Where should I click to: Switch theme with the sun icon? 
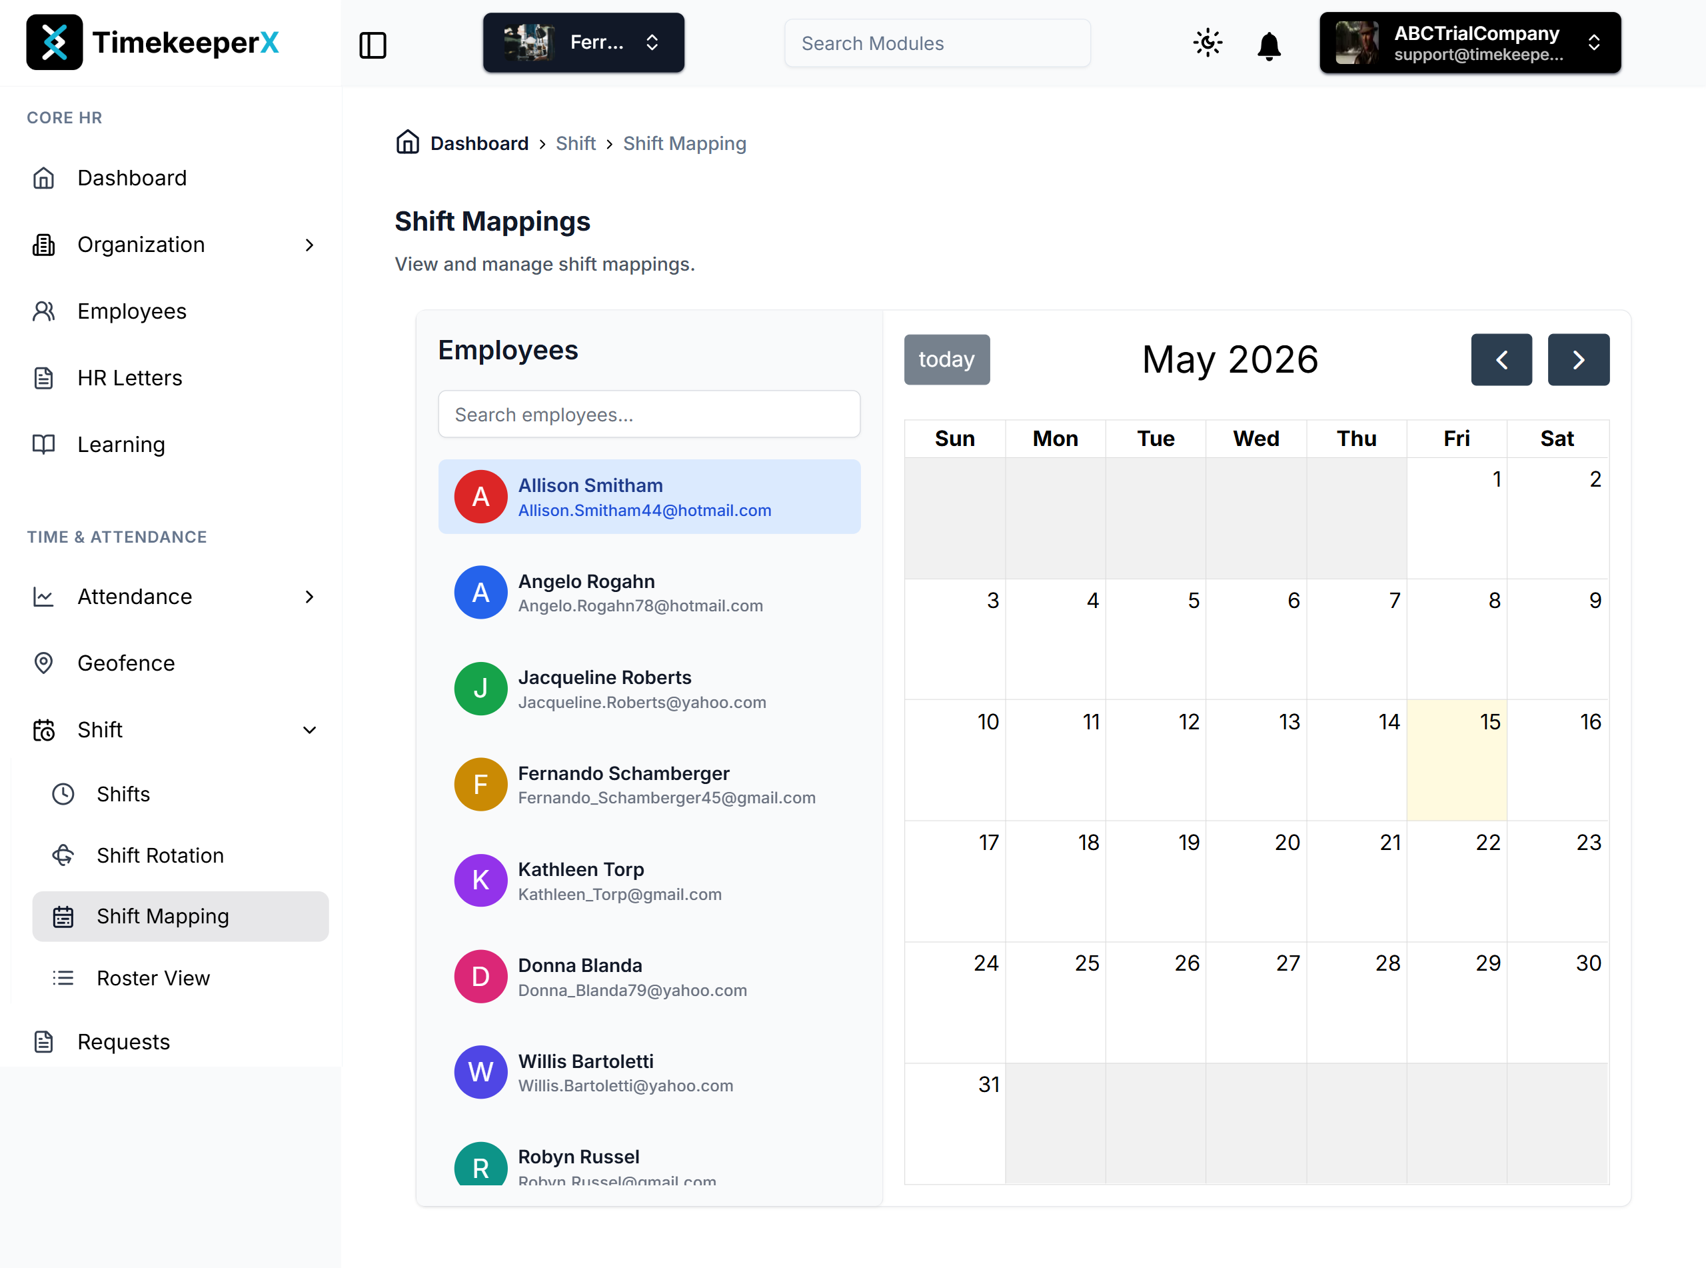pyautogui.click(x=1208, y=43)
